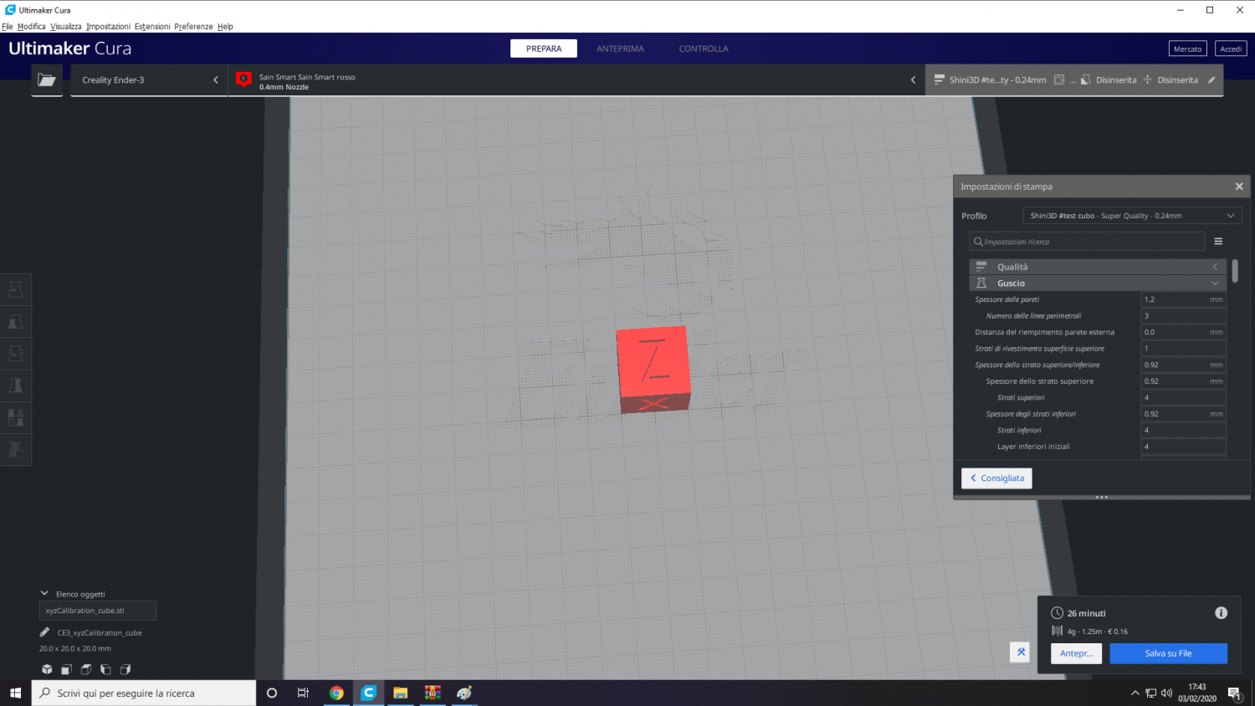Edit the Strati superiori value field
The width and height of the screenshot is (1255, 706).
pyautogui.click(x=1183, y=397)
